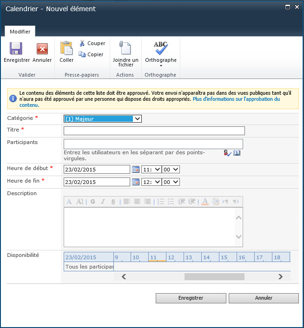Select the Modifier ribbon tab
Viewport: 304px width, 328px height.
[20, 32]
